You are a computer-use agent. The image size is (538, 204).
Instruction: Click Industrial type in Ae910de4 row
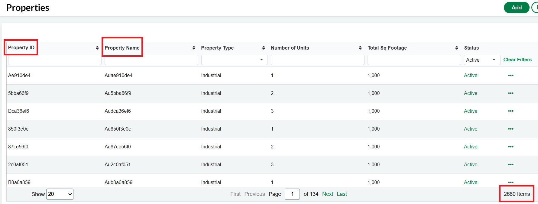tap(211, 75)
